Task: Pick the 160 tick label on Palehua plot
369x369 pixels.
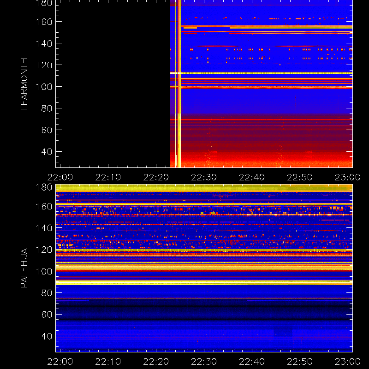Action: click(x=44, y=207)
